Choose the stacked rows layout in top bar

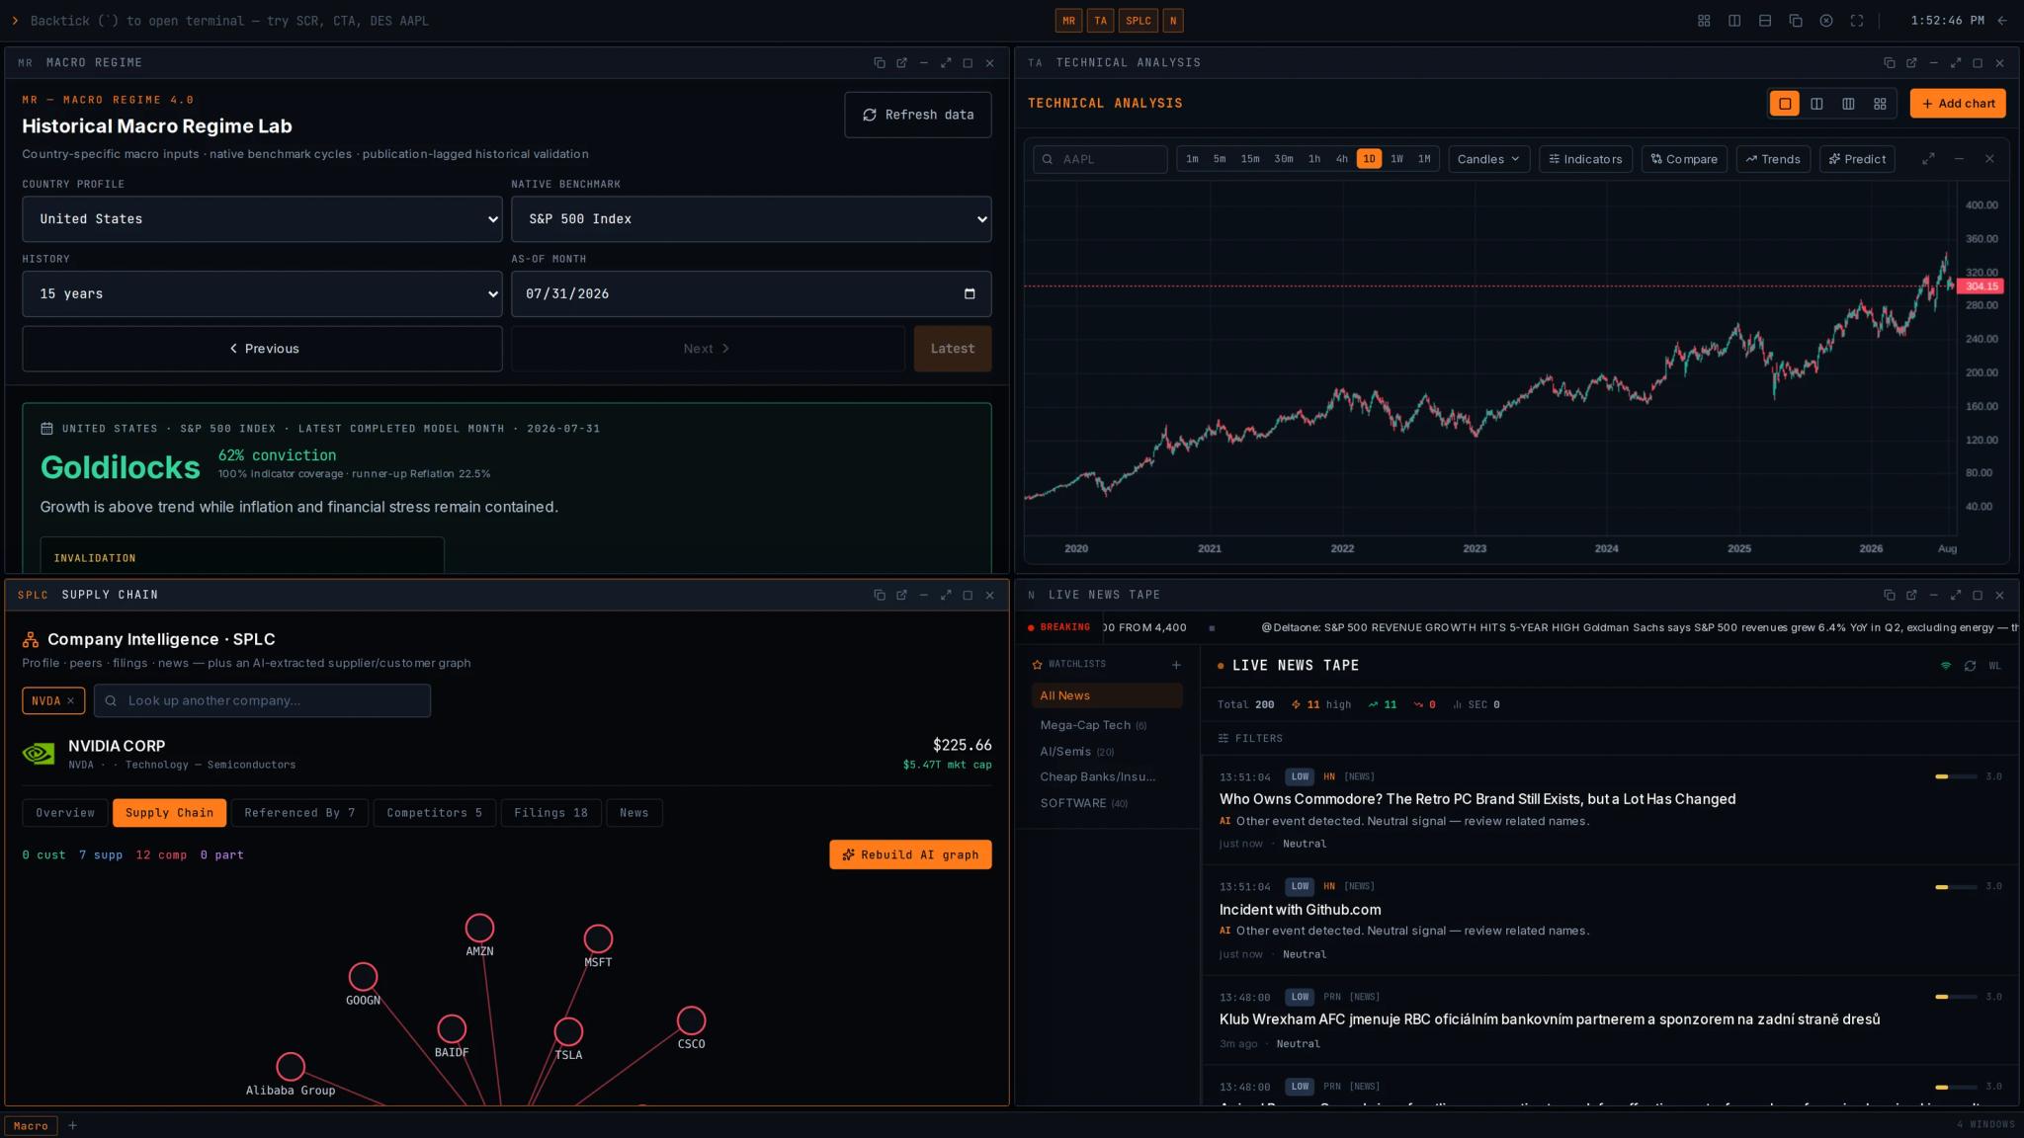tap(1765, 21)
